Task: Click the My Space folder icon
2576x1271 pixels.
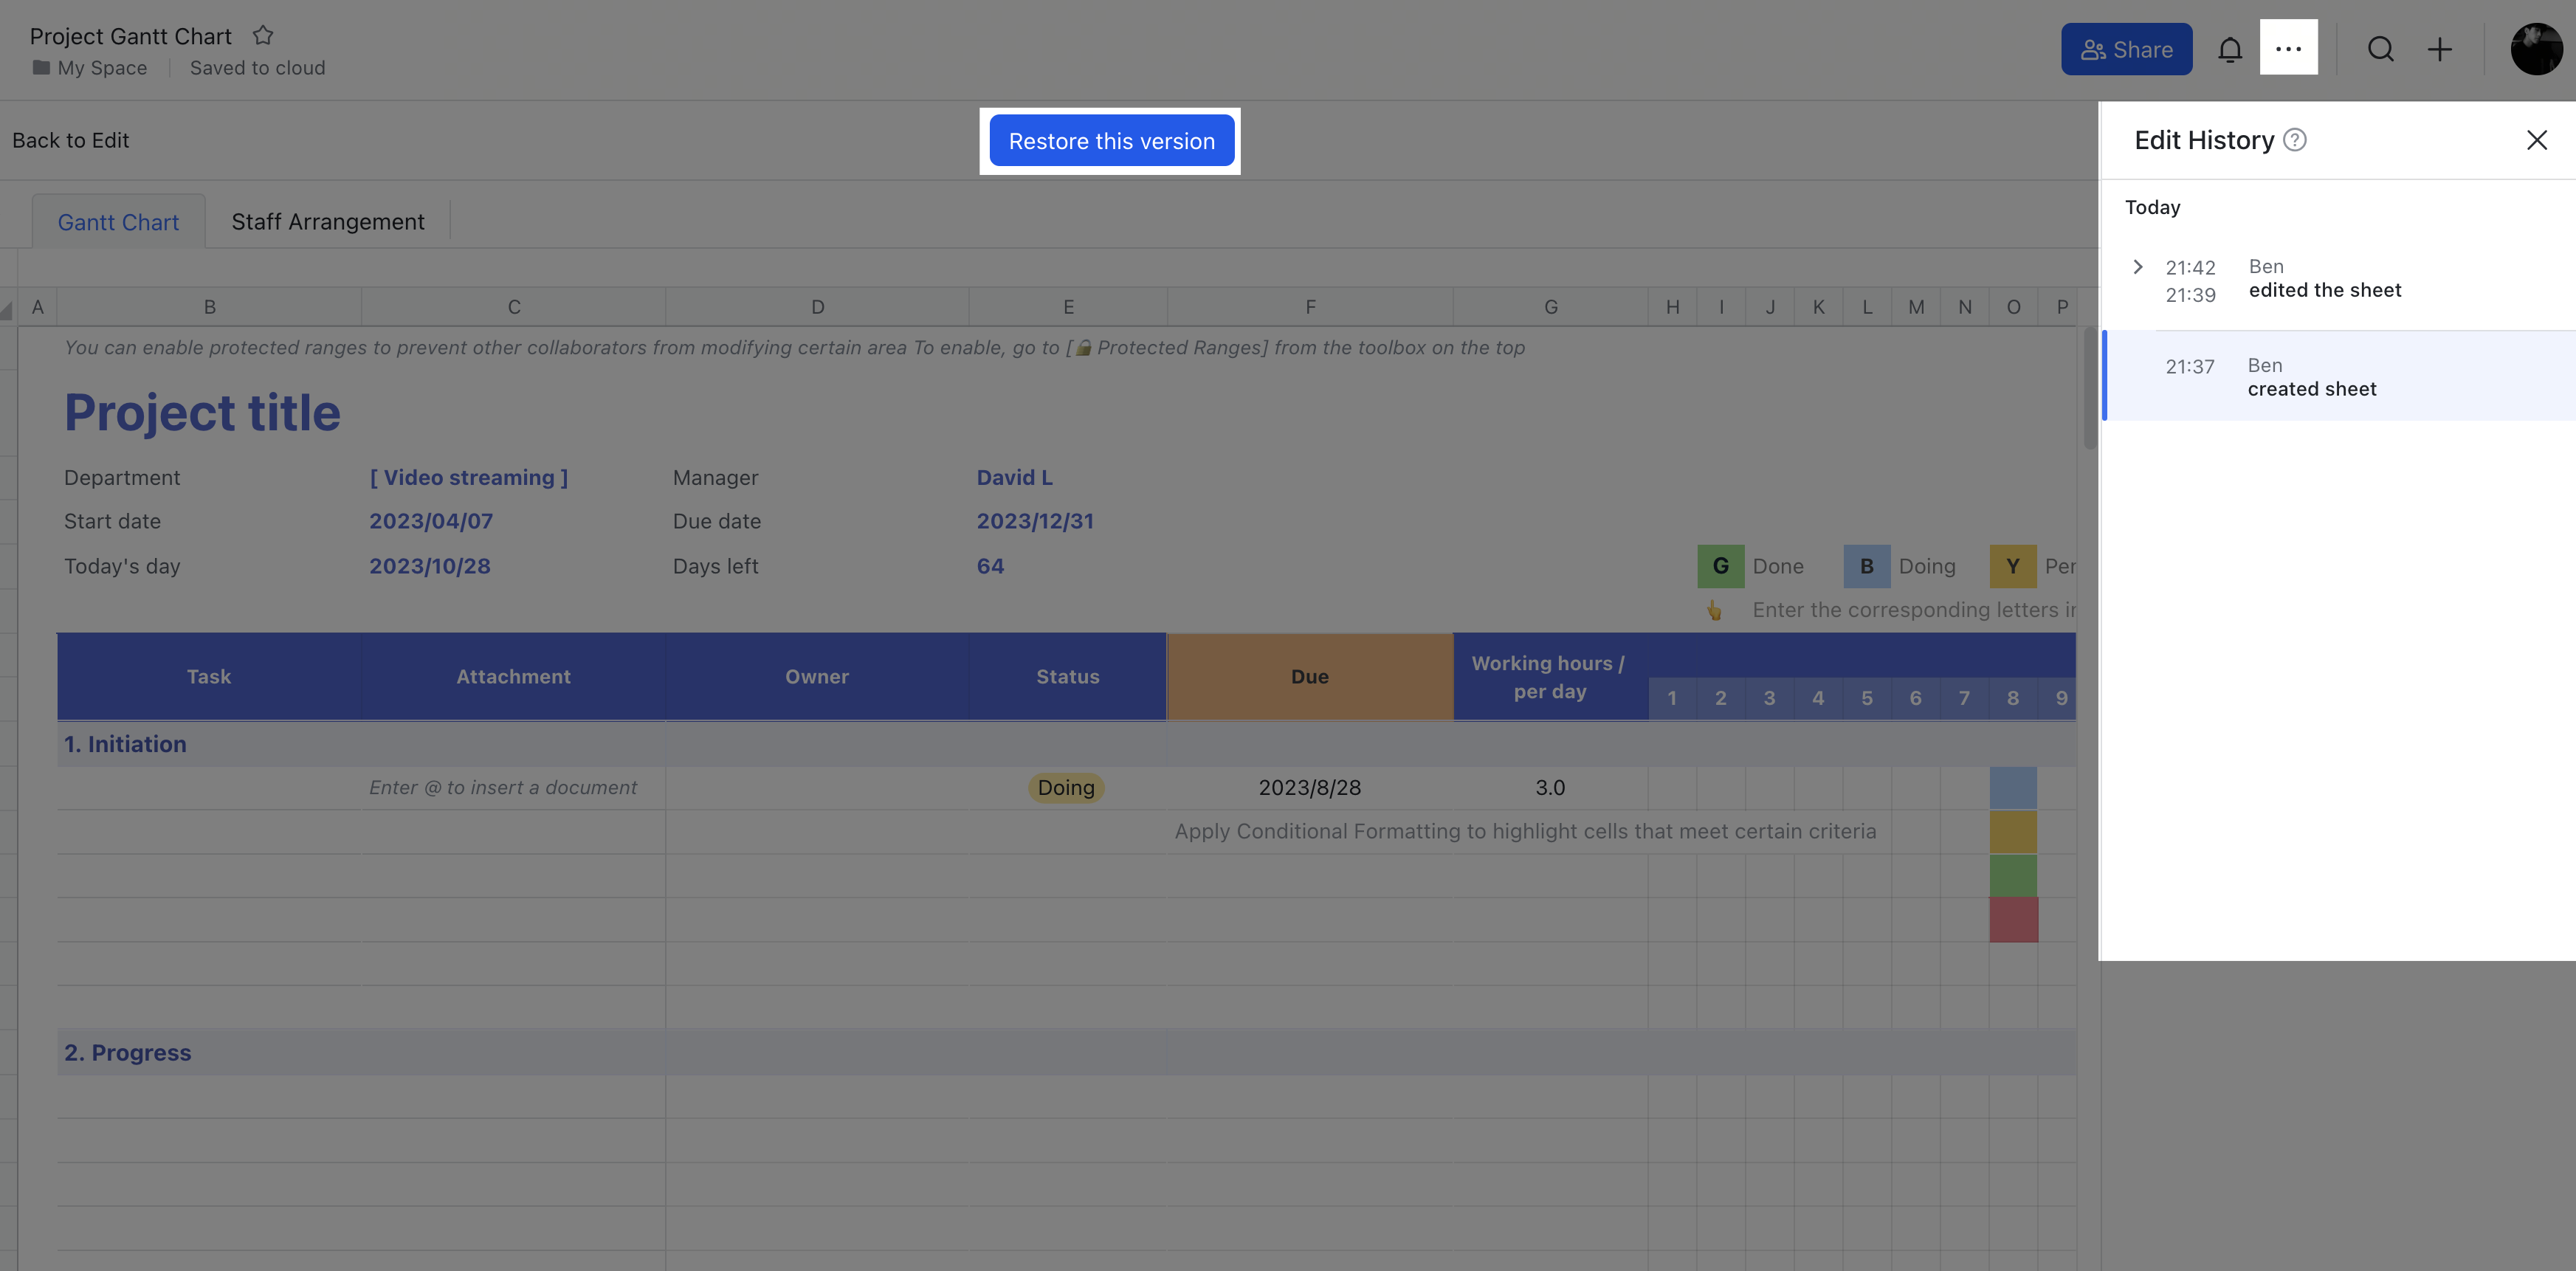Action: [41, 67]
